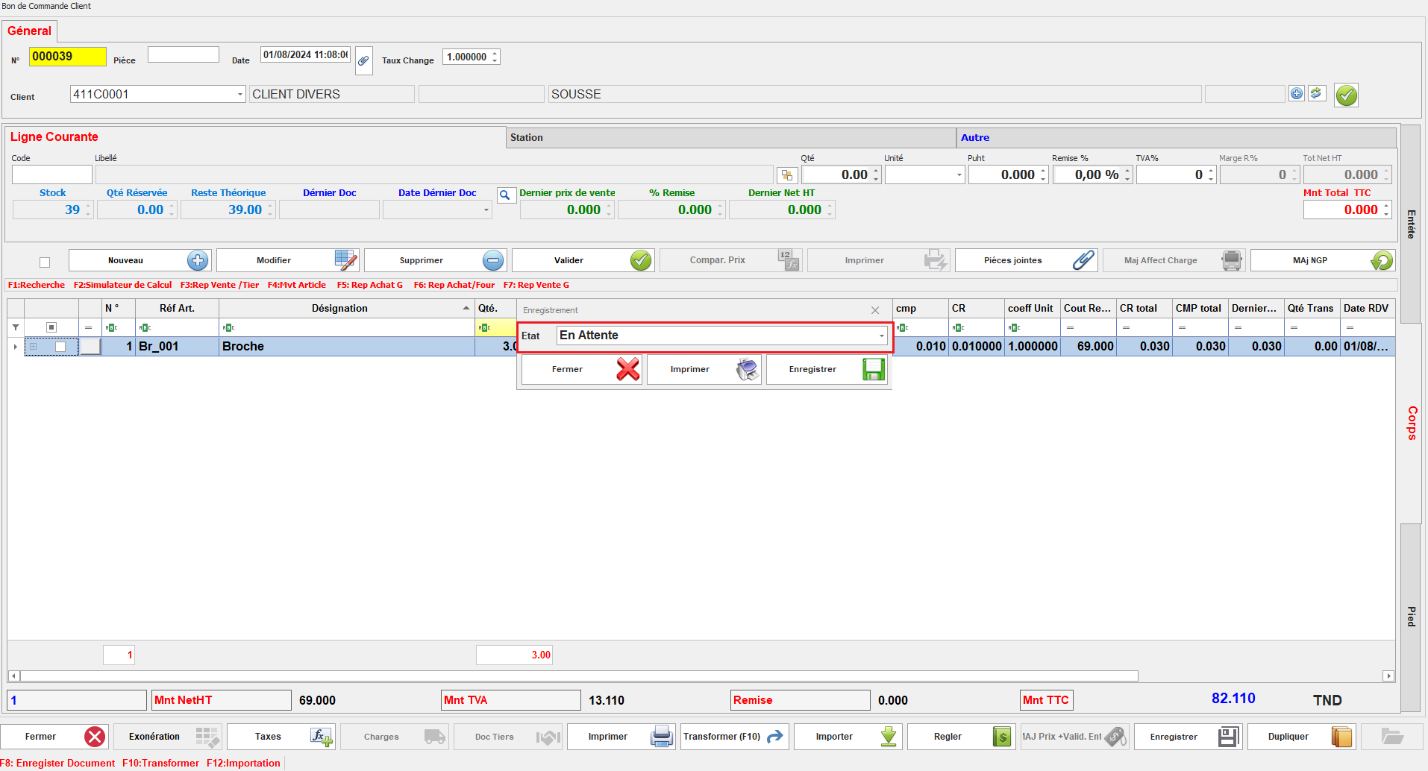Open the Unité dropdown
The height and width of the screenshot is (771, 1428).
click(x=959, y=175)
